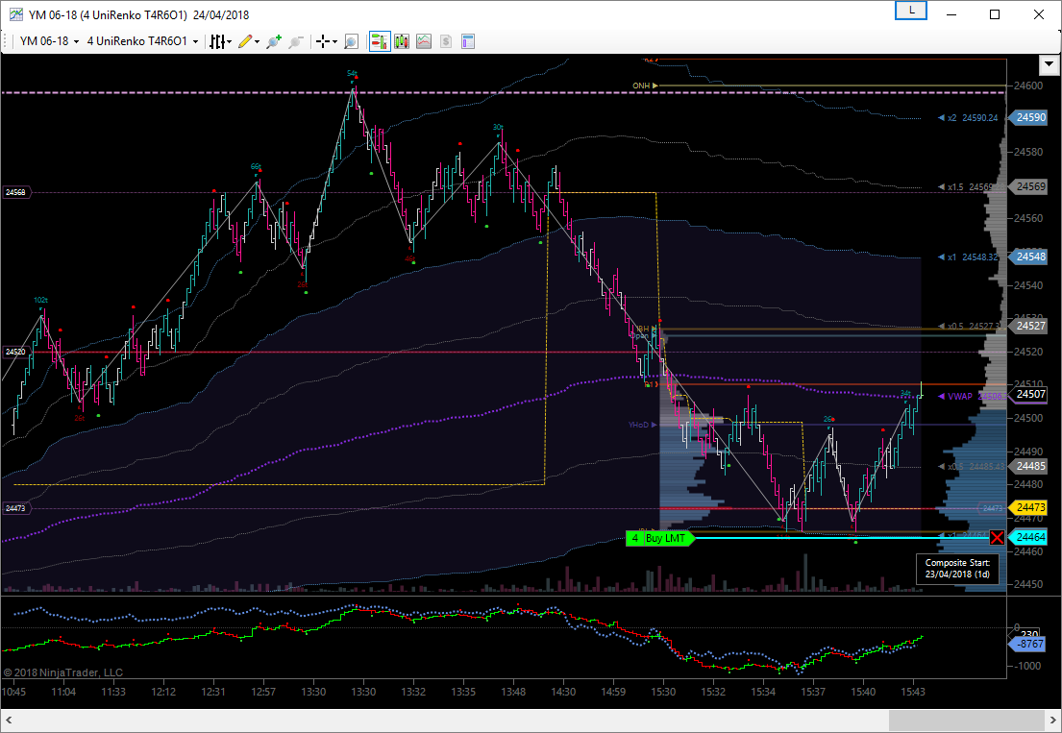Viewport: 1062px width, 733px height.
Task: Click the 24520 level label on left
Action: [x=16, y=352]
